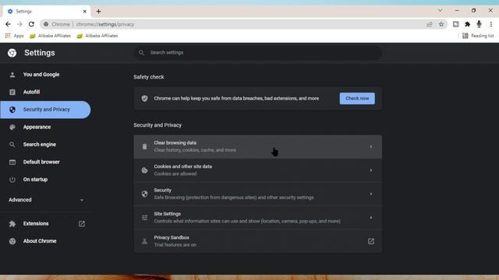
Task: Select the Settings browser tab
Action: point(47,12)
